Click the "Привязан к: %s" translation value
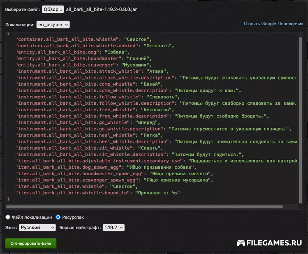 158,193
